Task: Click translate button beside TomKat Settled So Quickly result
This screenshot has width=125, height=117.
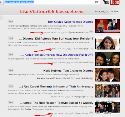Action: (x=11, y=102)
